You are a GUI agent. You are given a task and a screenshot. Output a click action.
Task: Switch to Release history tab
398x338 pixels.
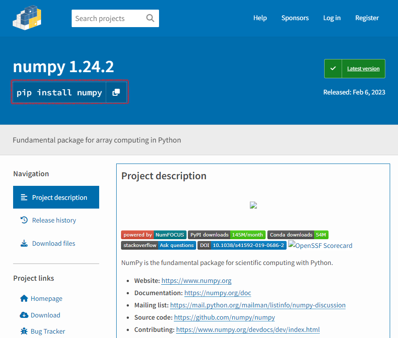[54, 220]
